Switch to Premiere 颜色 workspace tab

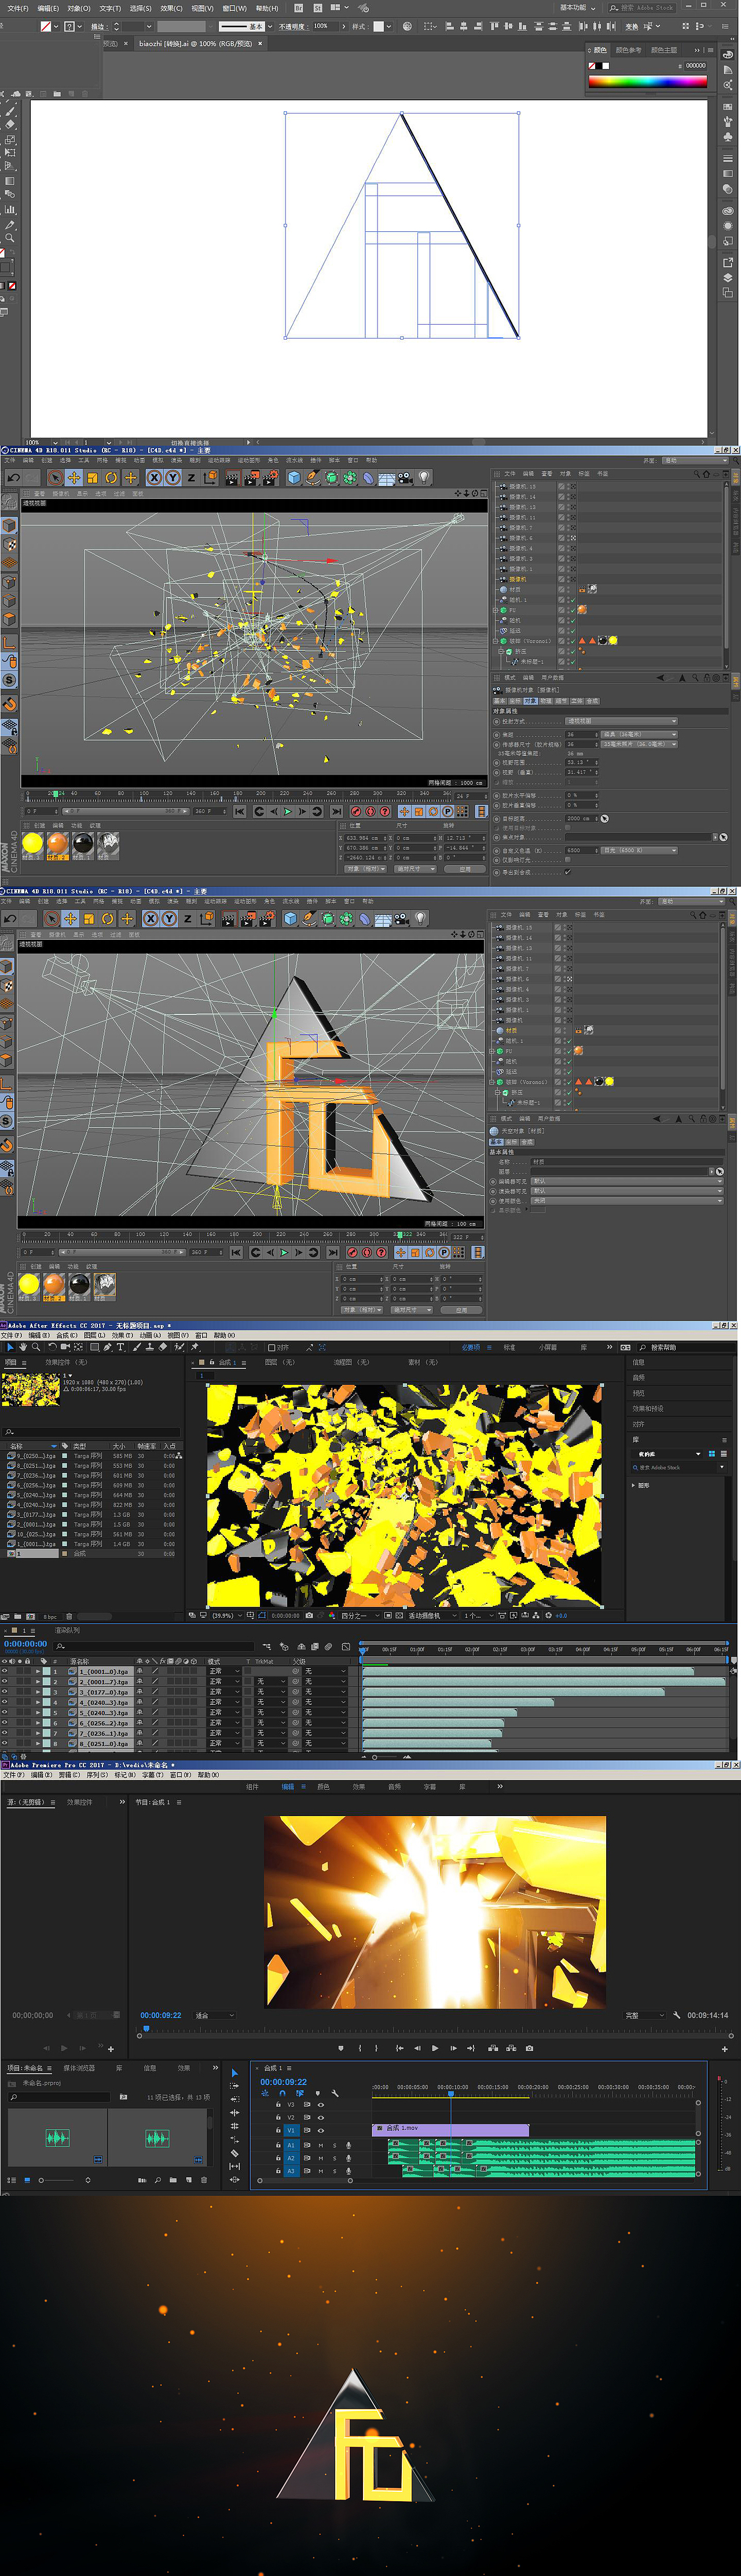pos(322,1786)
